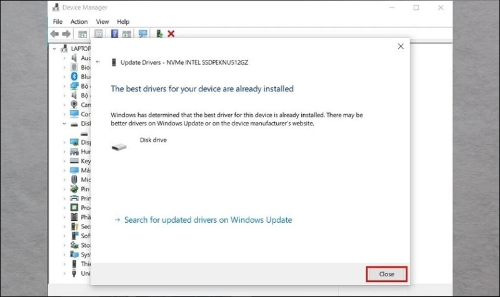Expand the Audio inputs category chevron
This screenshot has width=500, height=297.
click(x=64, y=58)
